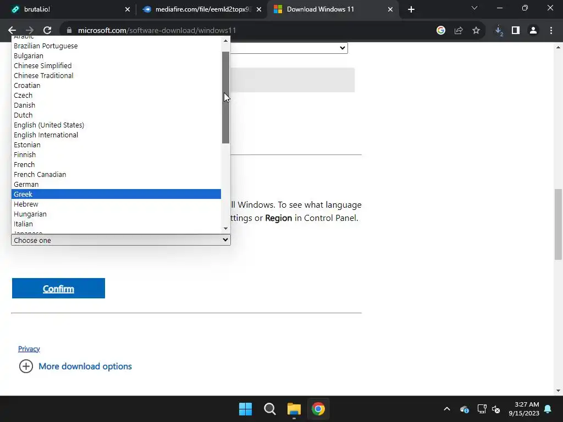Open the notification bell icon
563x422 pixels.
548,409
